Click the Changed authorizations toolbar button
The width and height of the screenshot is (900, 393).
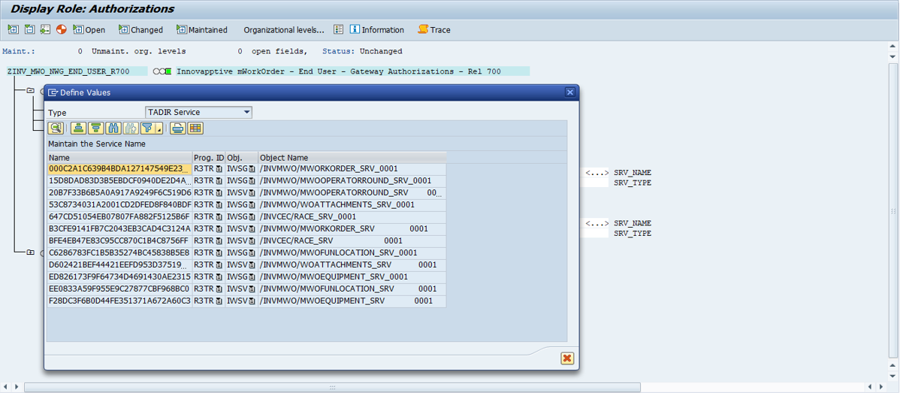click(140, 30)
